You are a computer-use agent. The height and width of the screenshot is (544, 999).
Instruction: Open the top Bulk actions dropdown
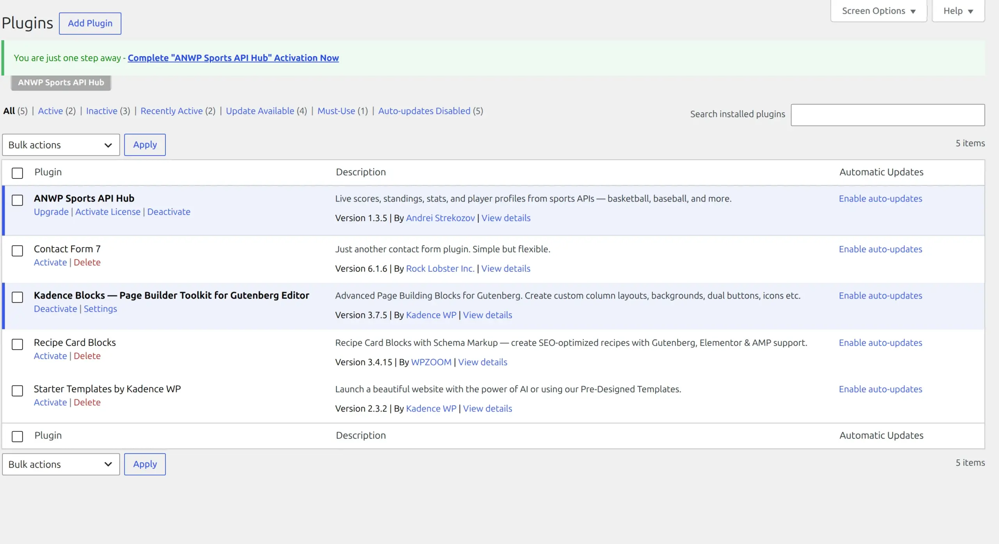click(61, 145)
